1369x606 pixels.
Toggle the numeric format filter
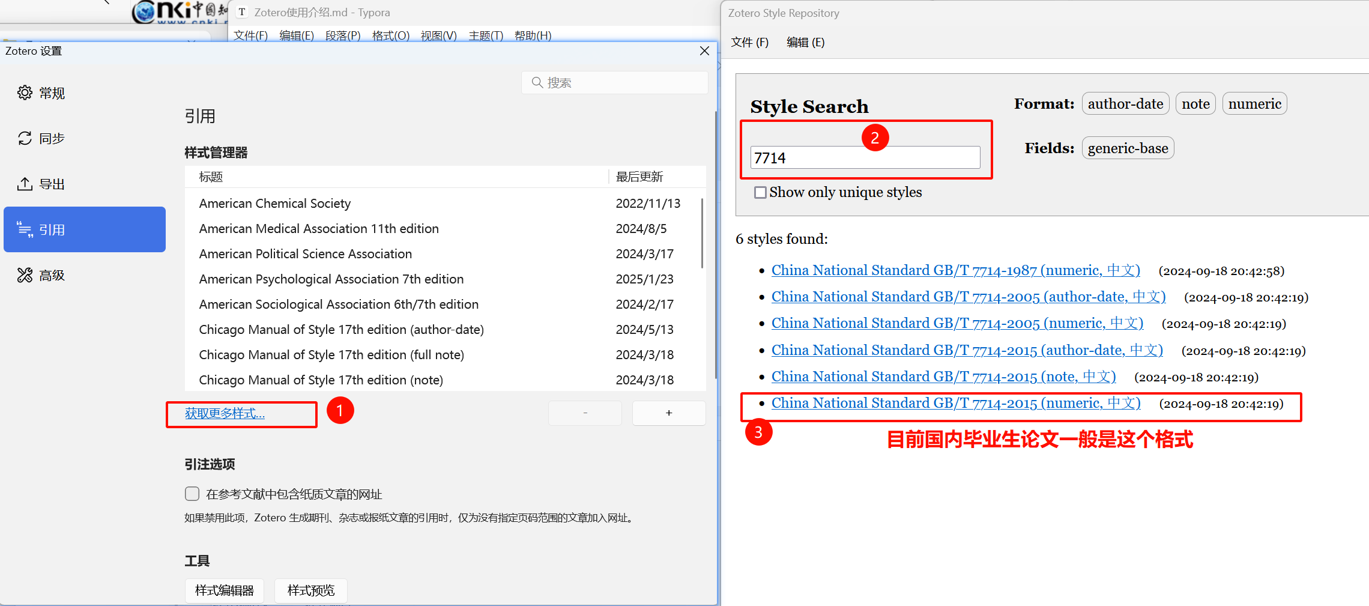[x=1254, y=104]
